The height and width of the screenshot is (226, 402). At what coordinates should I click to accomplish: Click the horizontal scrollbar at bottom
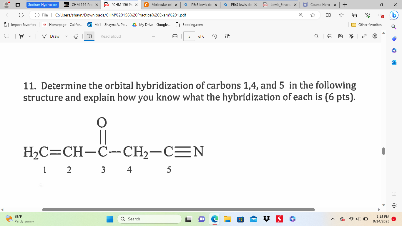click(178, 210)
